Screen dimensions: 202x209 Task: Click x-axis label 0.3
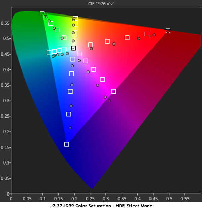pyautogui.click(x=106, y=199)
